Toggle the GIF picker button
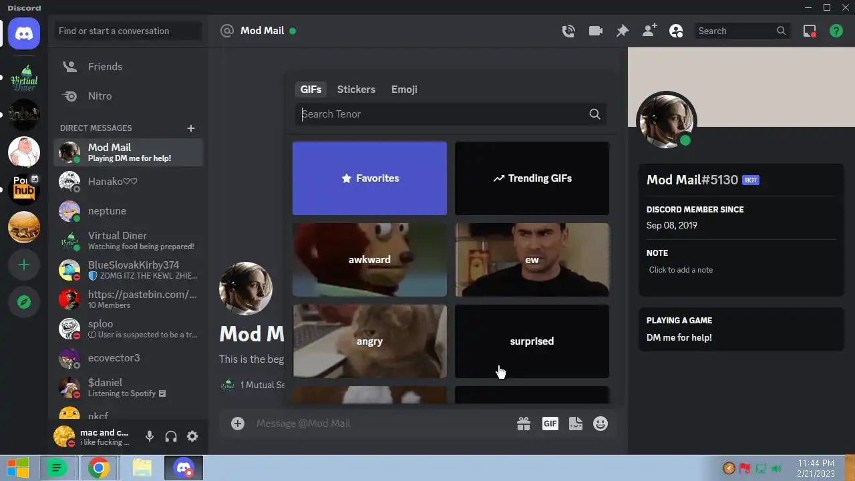855x481 pixels. click(x=550, y=423)
